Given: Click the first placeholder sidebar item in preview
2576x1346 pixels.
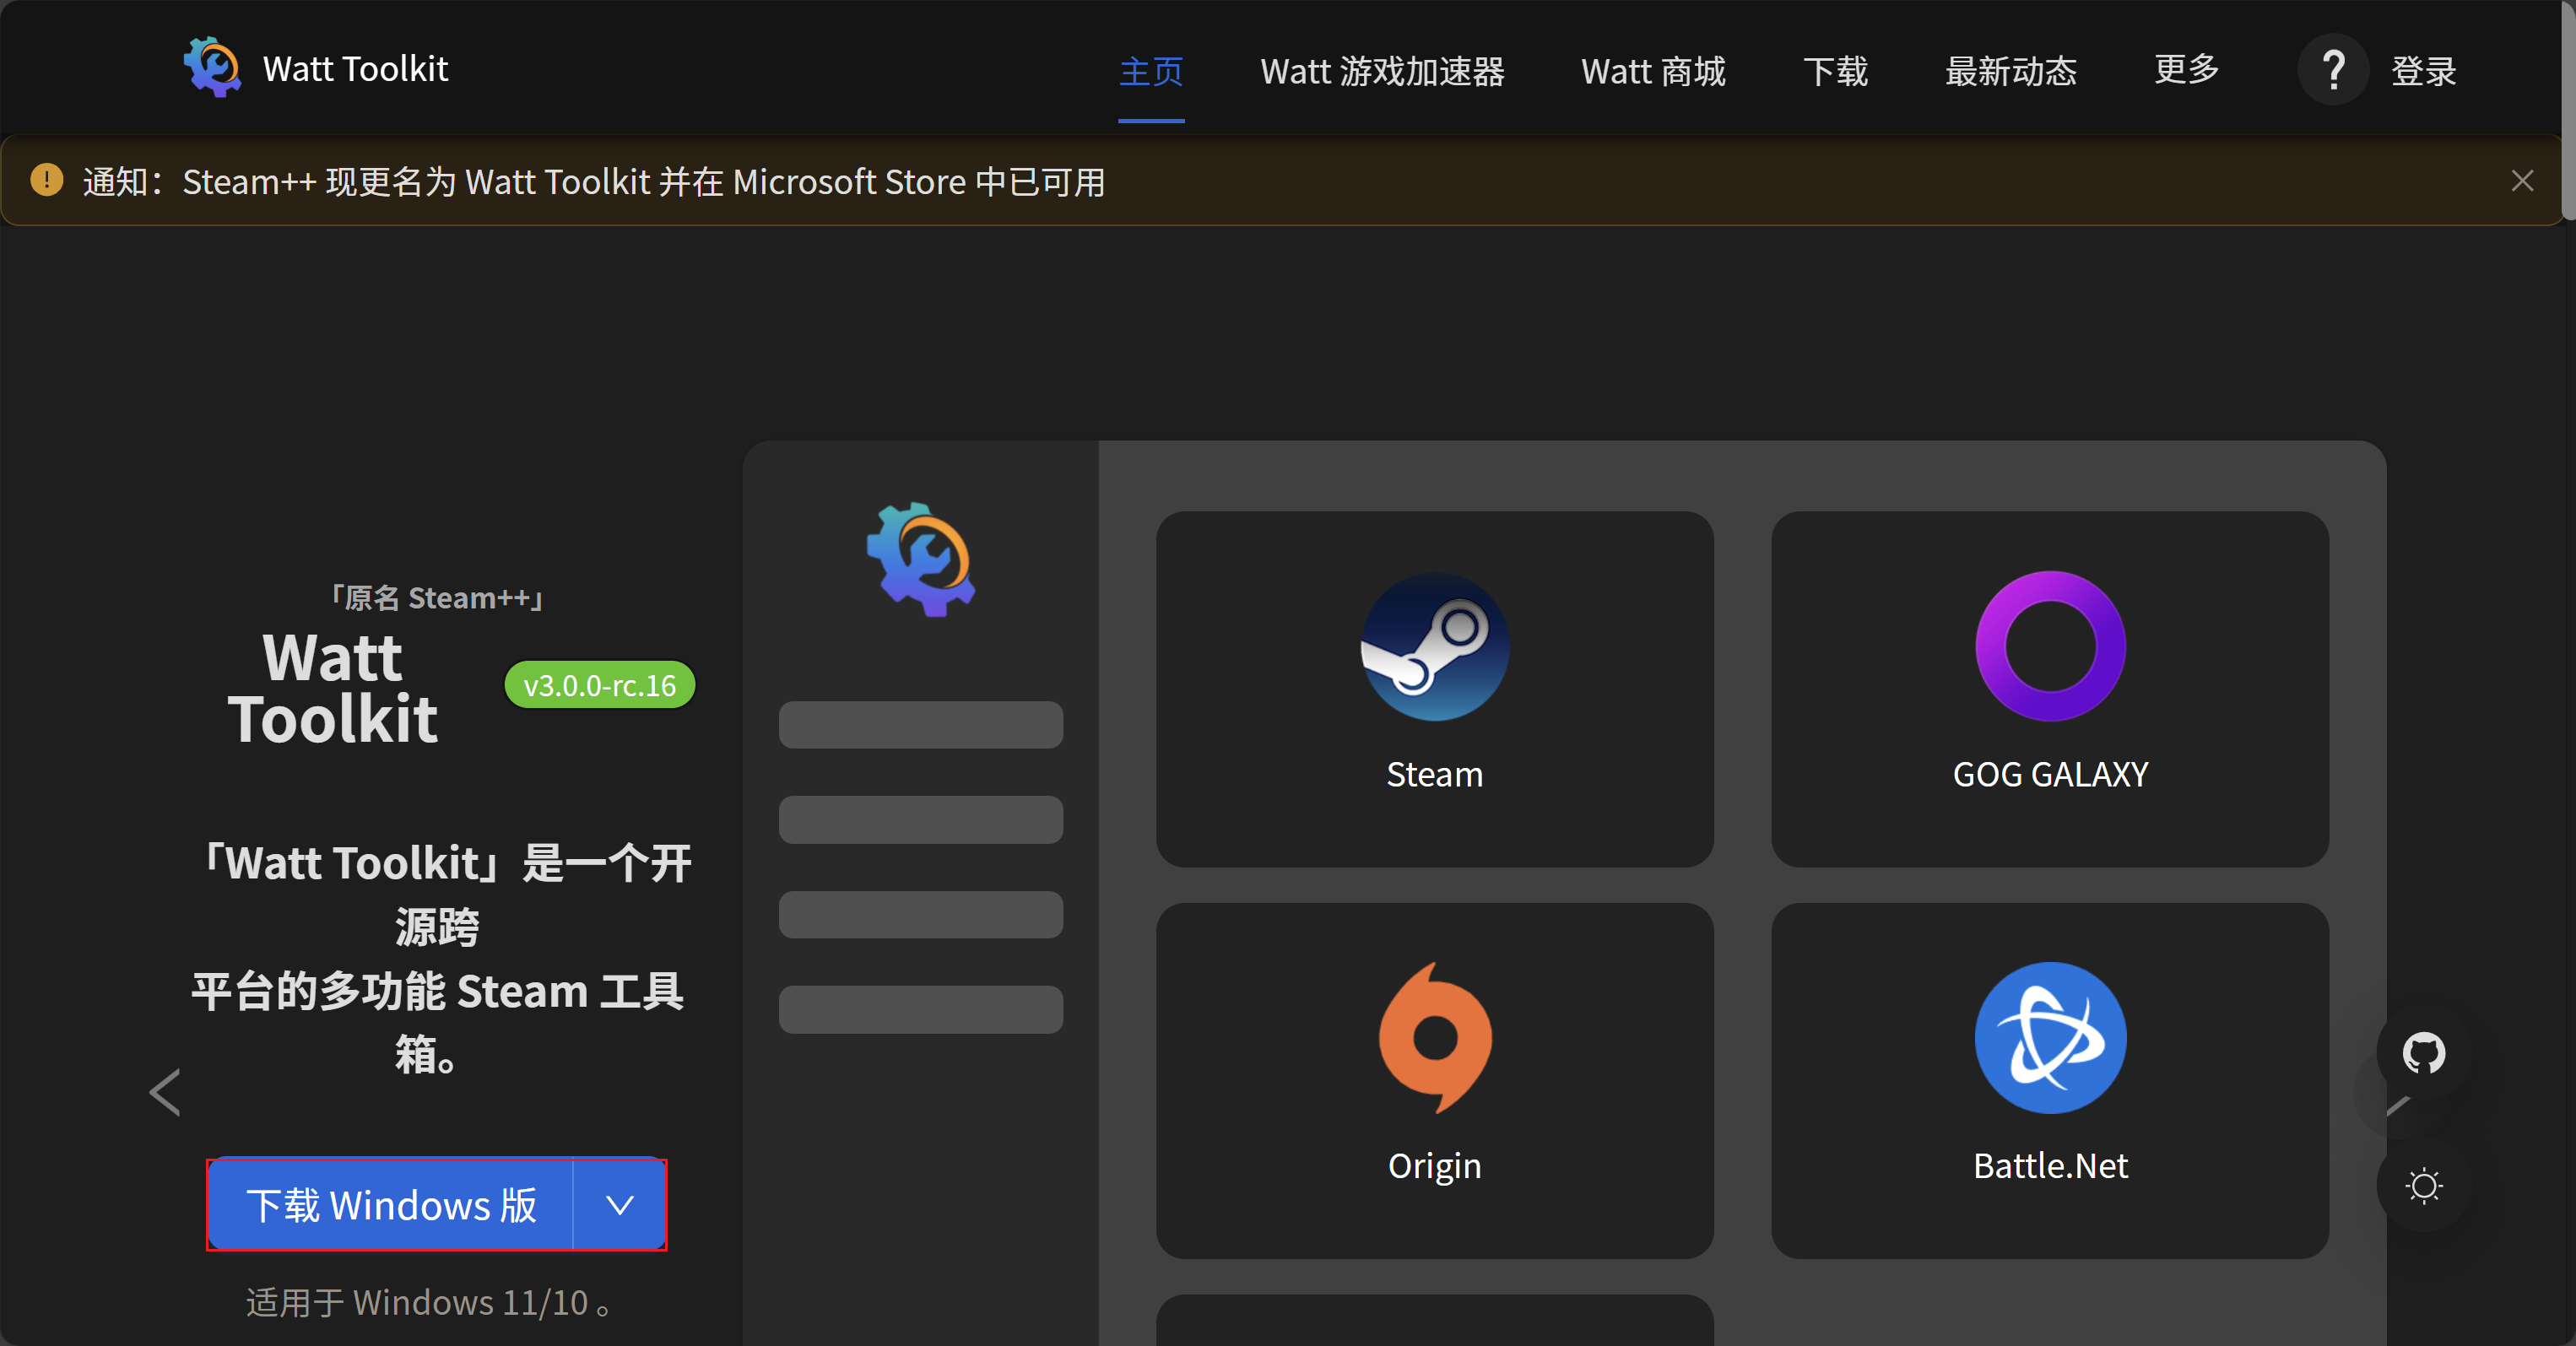Looking at the screenshot, I should coord(920,725).
